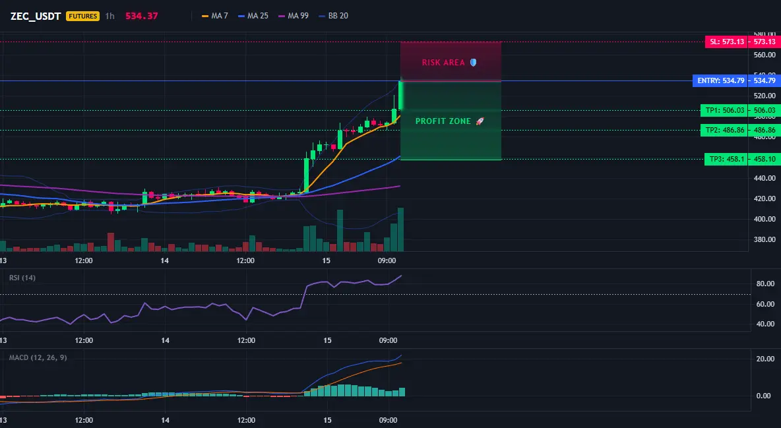This screenshot has width=781, height=428.
Task: Toggle the BB 20 legend item
Action: 334,16
